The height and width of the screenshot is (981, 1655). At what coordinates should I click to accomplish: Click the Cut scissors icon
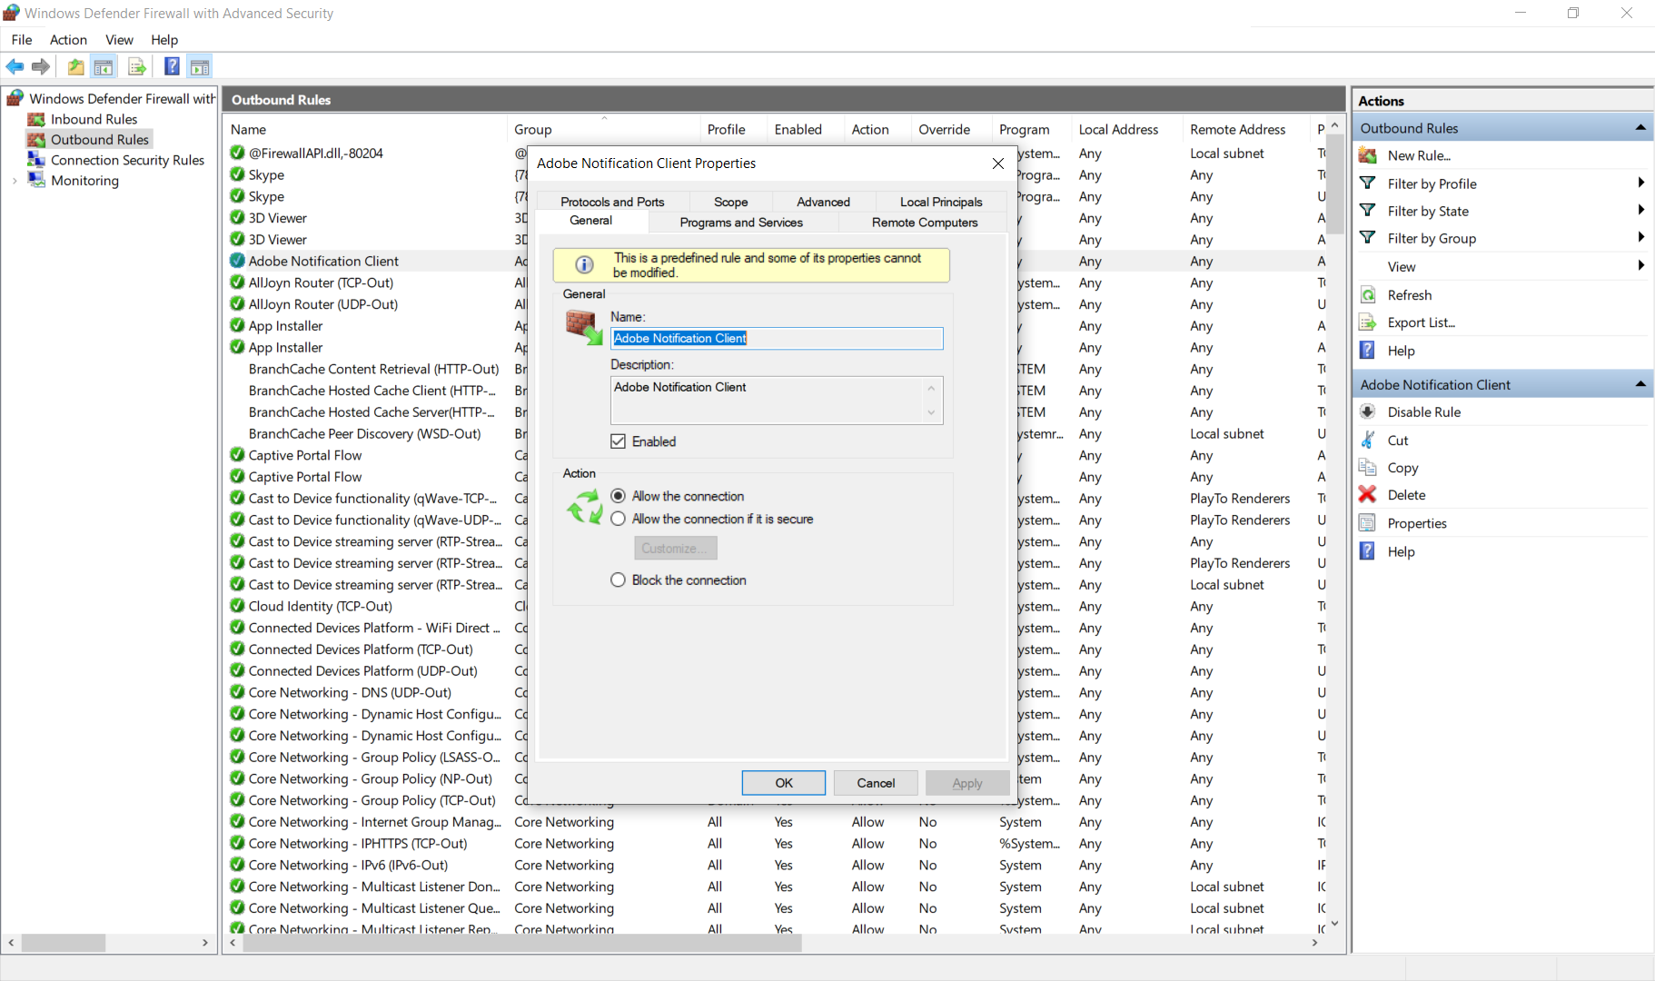1367,441
